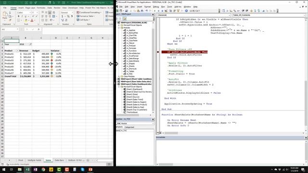308x173 pixels.
Task: Click the red Font Color A icon
Action: pos(32,20)
